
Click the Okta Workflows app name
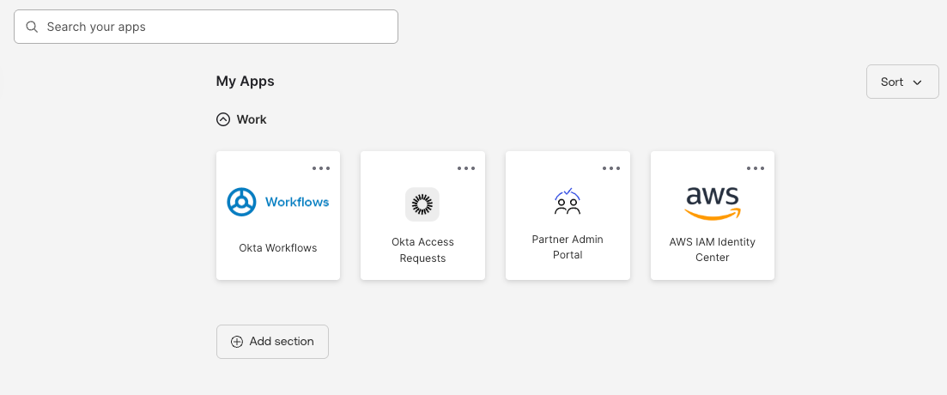click(x=278, y=248)
